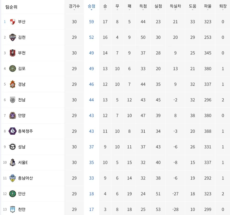Click the 김천 team emblem
This screenshot has width=230, height=215.
pos(13,37)
